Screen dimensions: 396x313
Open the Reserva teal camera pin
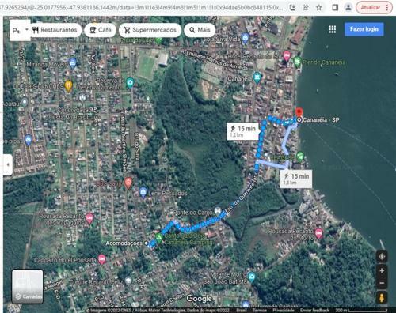pos(130,83)
